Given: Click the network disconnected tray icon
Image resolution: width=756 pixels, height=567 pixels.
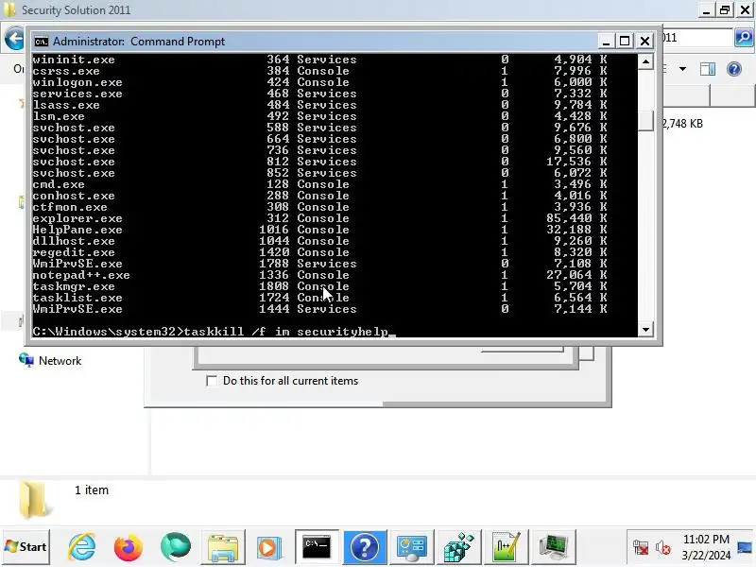Looking at the screenshot, I should click(641, 548).
